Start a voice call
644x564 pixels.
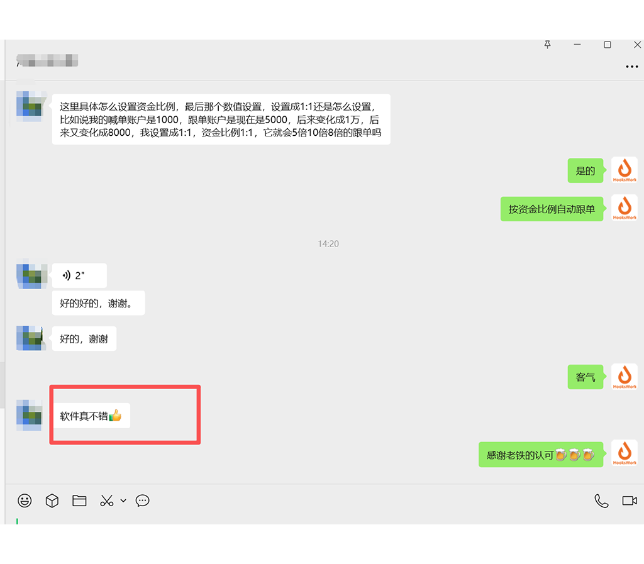601,500
